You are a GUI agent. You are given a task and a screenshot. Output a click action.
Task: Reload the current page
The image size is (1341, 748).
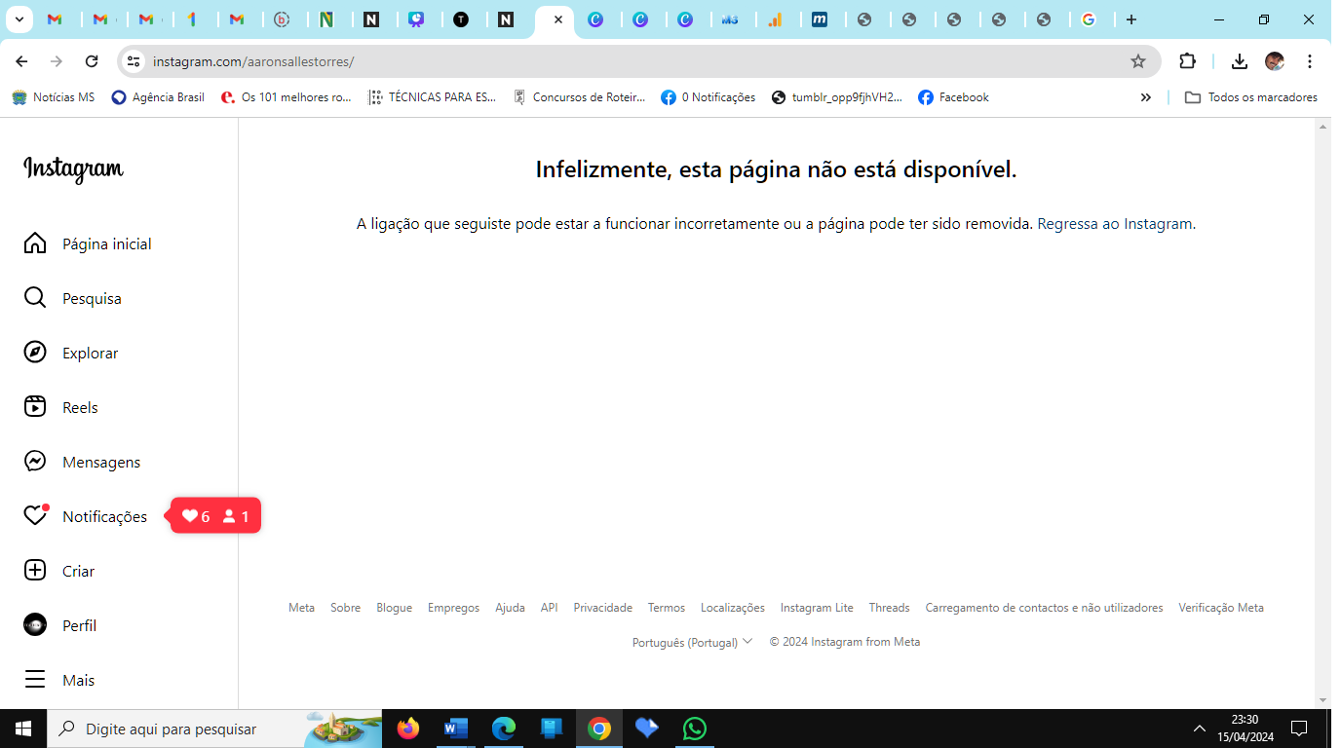pos(92,61)
